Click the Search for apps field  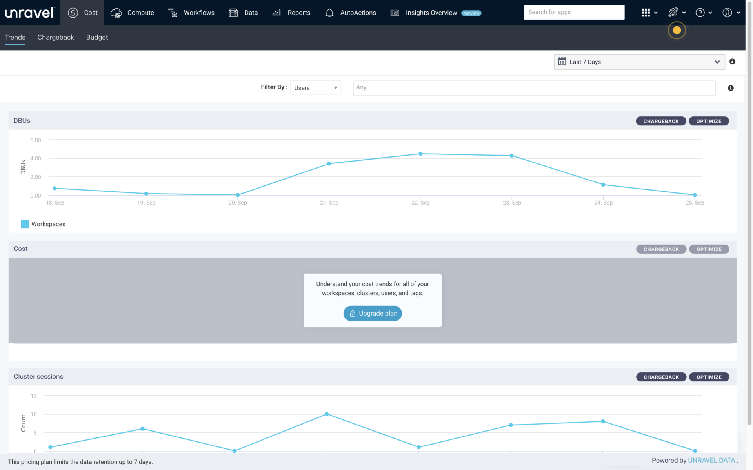[x=574, y=12]
